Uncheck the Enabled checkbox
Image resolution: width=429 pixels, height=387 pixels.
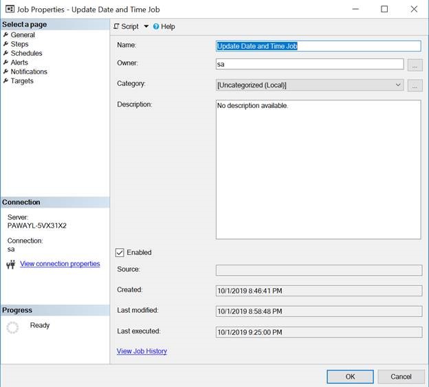pos(120,252)
